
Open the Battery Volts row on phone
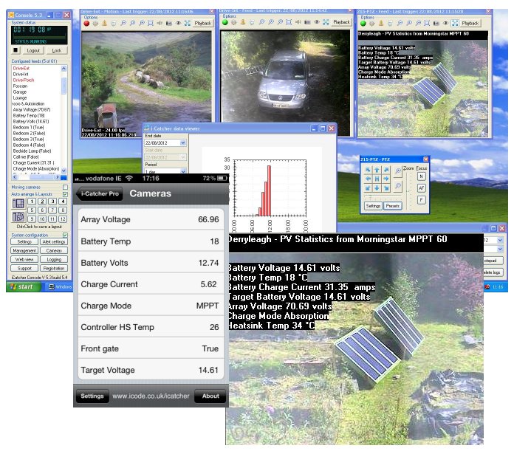pyautogui.click(x=150, y=263)
